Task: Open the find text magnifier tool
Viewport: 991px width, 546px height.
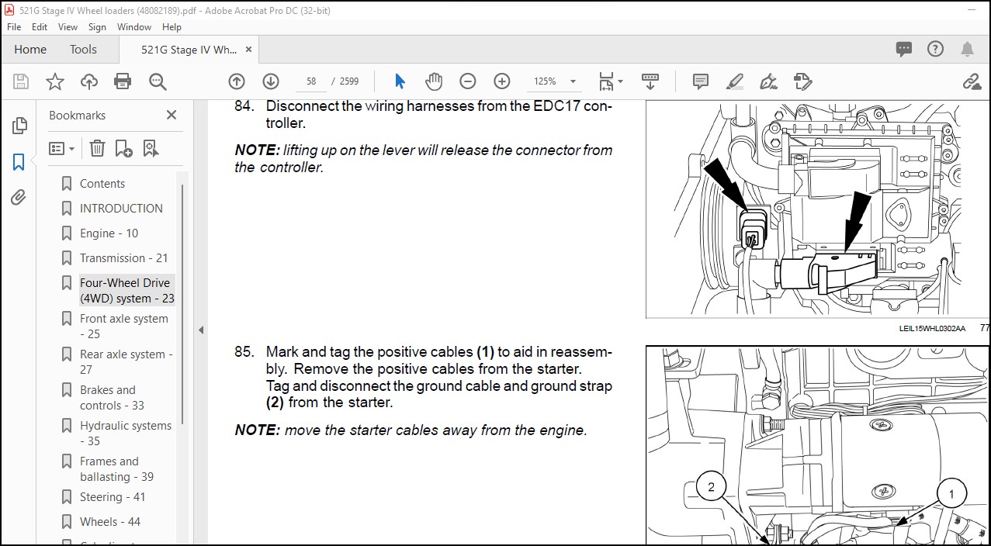Action: pos(158,81)
